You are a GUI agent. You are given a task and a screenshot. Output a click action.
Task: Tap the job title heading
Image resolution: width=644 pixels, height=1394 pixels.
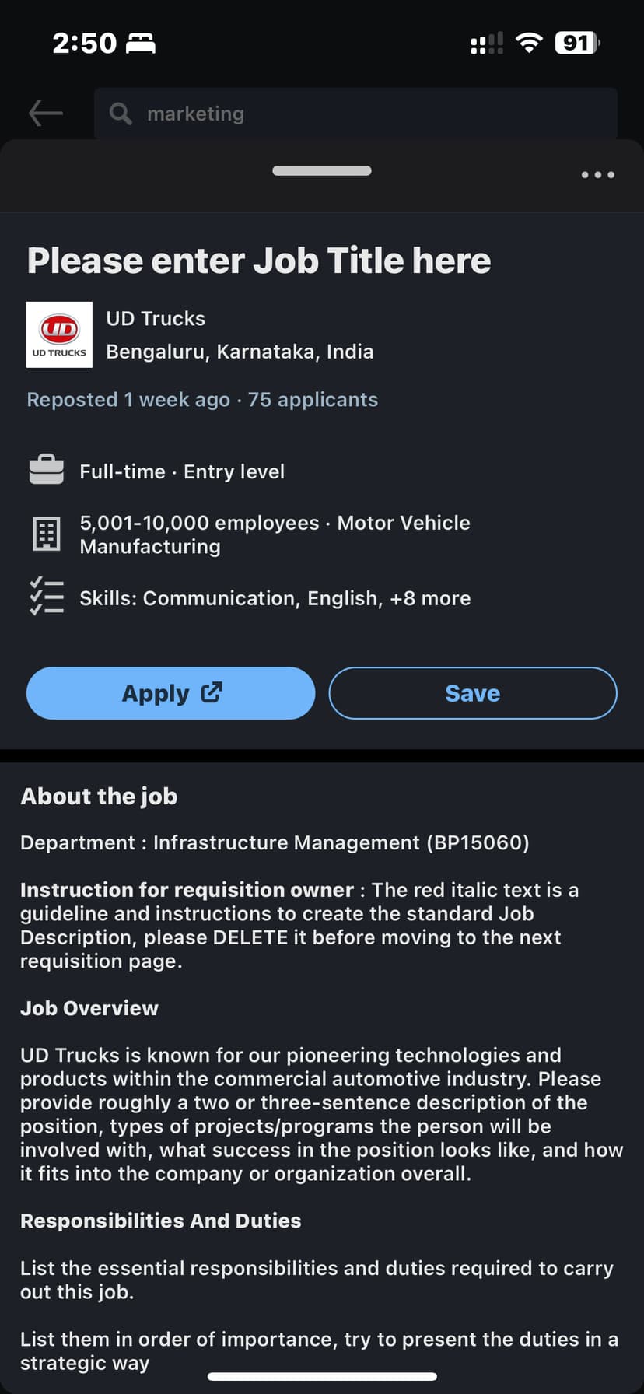tap(259, 261)
